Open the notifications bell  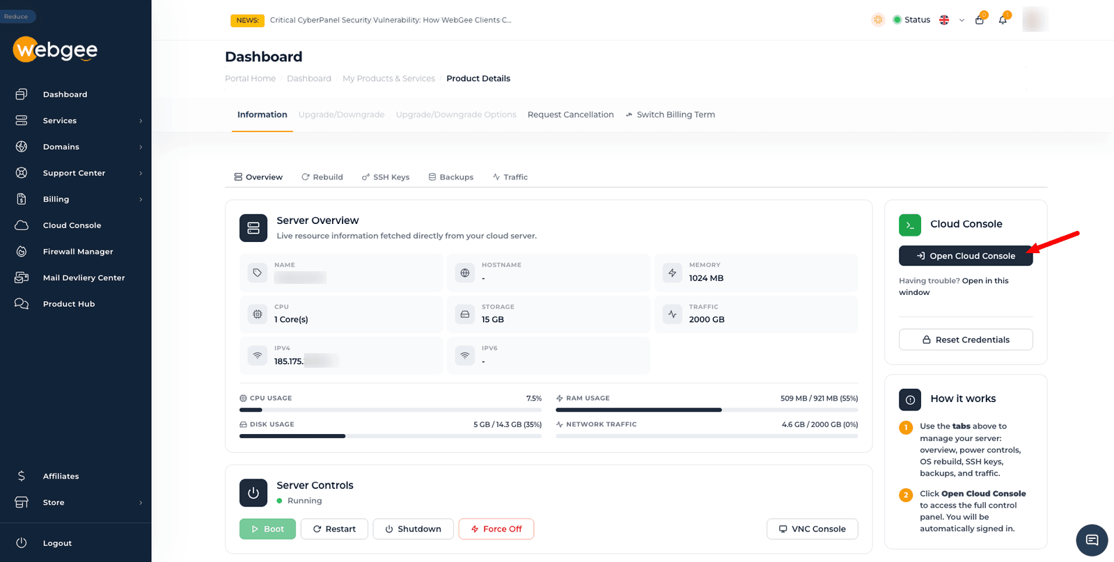coord(1003,19)
